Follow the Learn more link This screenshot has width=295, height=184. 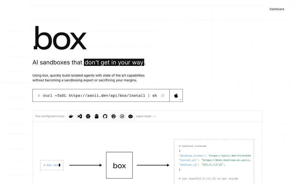[x=146, y=116]
